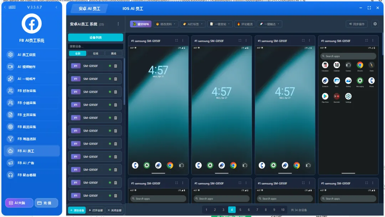Filter devices by 全部
This screenshot has width=385, height=217.
tap(78, 53)
